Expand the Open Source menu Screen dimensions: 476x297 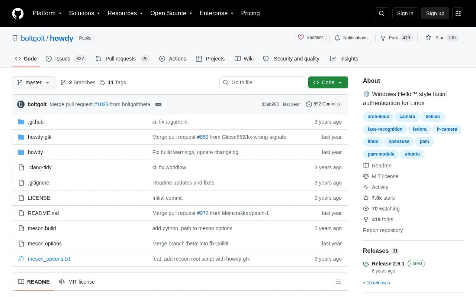point(171,13)
